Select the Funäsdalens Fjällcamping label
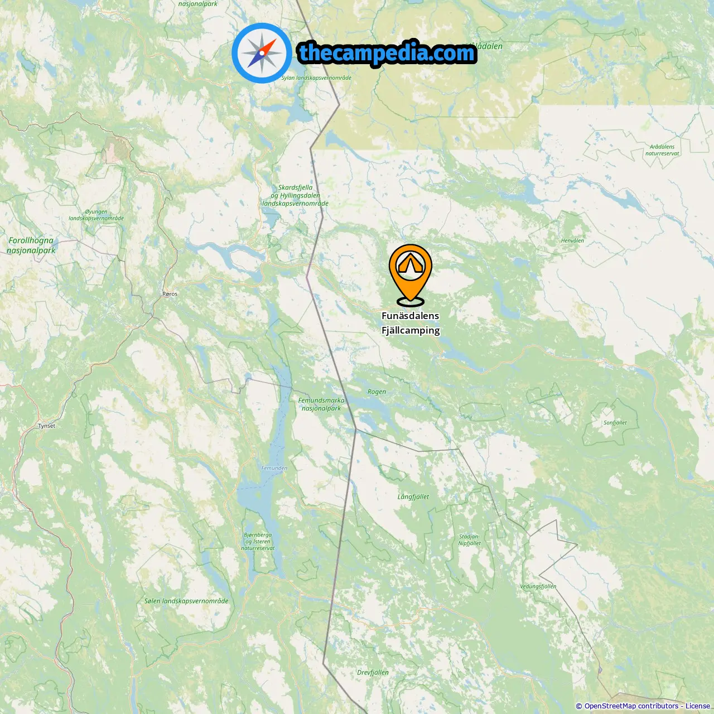 pyautogui.click(x=411, y=323)
